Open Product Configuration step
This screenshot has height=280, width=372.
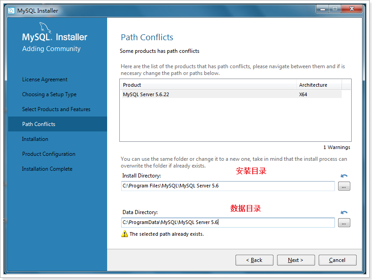[x=49, y=154]
